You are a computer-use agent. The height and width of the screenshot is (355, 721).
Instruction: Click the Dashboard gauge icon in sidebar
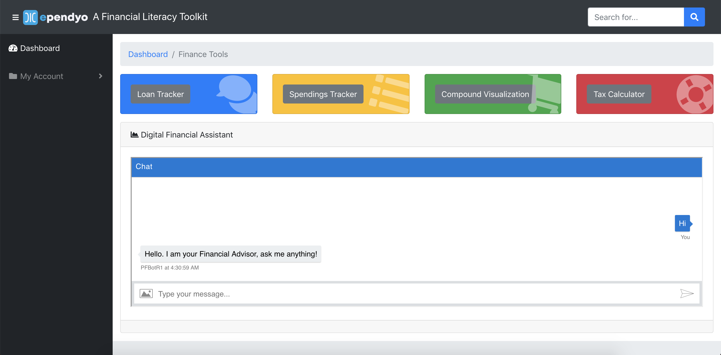(13, 48)
